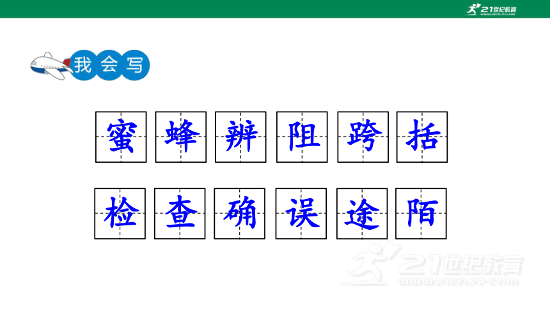The image size is (550, 309).
Task: Pick the 括 character box
Action: pyautogui.click(x=422, y=137)
